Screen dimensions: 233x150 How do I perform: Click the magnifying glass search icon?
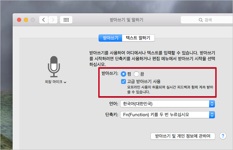coord(201,20)
